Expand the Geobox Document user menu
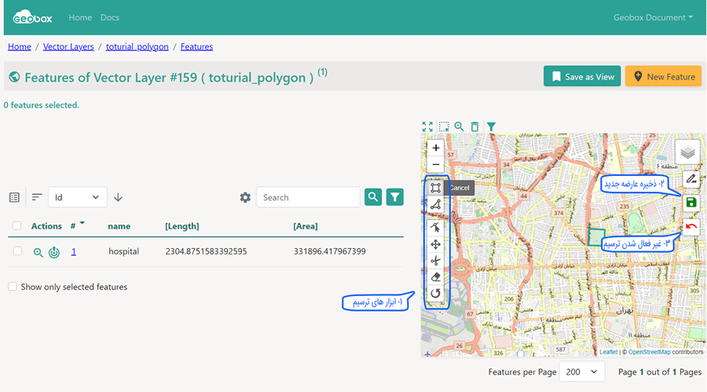Image resolution: width=707 pixels, height=392 pixels. 653,17
